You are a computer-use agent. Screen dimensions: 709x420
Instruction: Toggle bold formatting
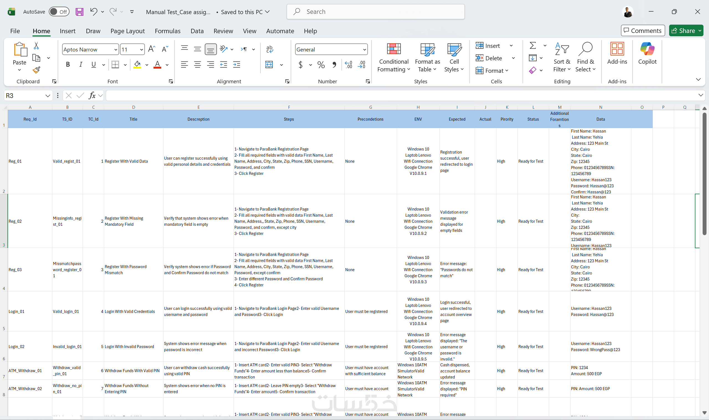pos(68,64)
